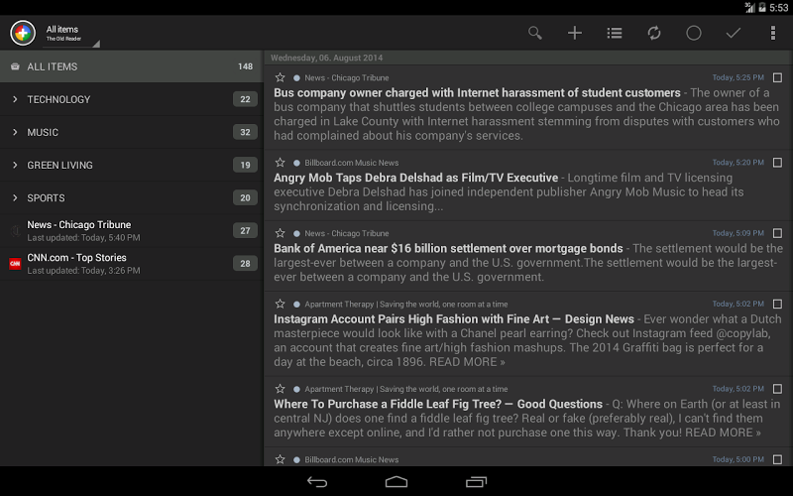Tap the gReader app logo

pos(23,34)
